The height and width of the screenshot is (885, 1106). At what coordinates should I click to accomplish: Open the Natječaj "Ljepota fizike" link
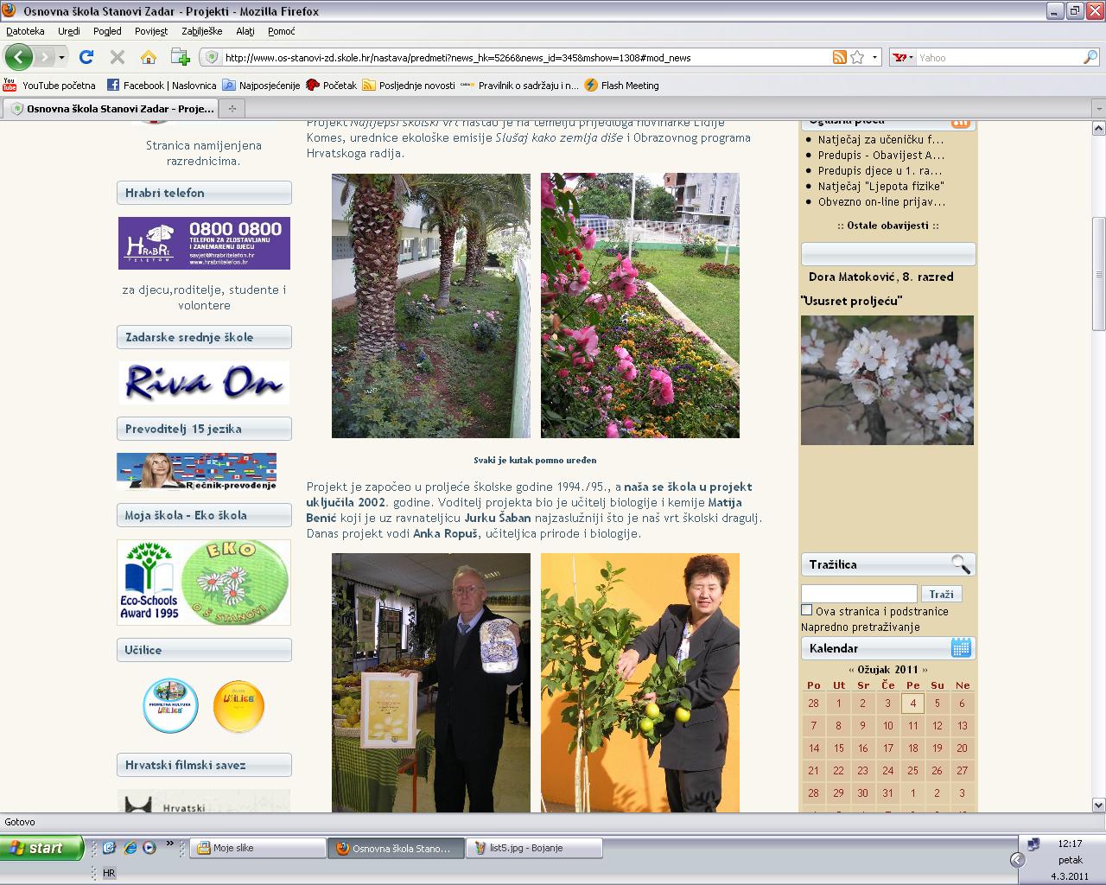pos(880,186)
